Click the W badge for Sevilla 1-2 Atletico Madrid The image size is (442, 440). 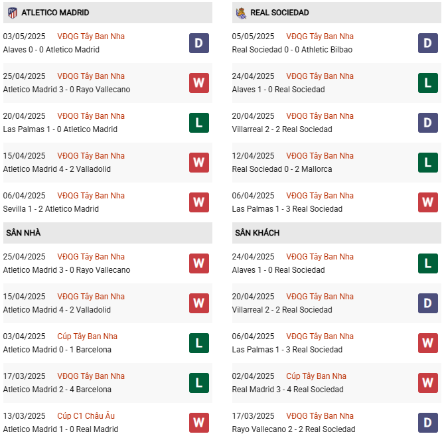199,202
